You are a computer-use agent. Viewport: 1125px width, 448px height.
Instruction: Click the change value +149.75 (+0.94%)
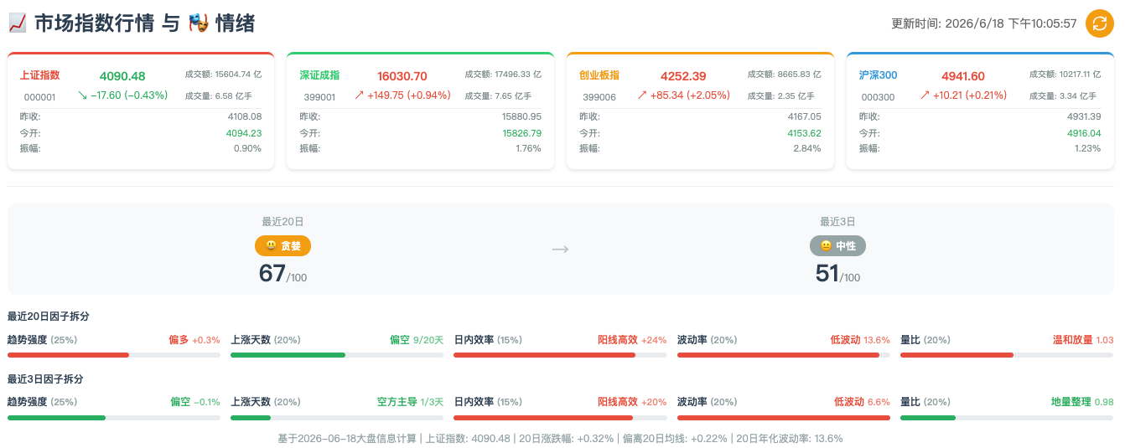coord(402,95)
